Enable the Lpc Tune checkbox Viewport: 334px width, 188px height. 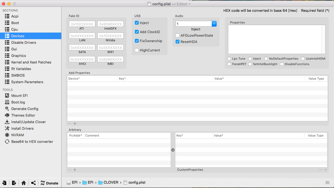229,59
